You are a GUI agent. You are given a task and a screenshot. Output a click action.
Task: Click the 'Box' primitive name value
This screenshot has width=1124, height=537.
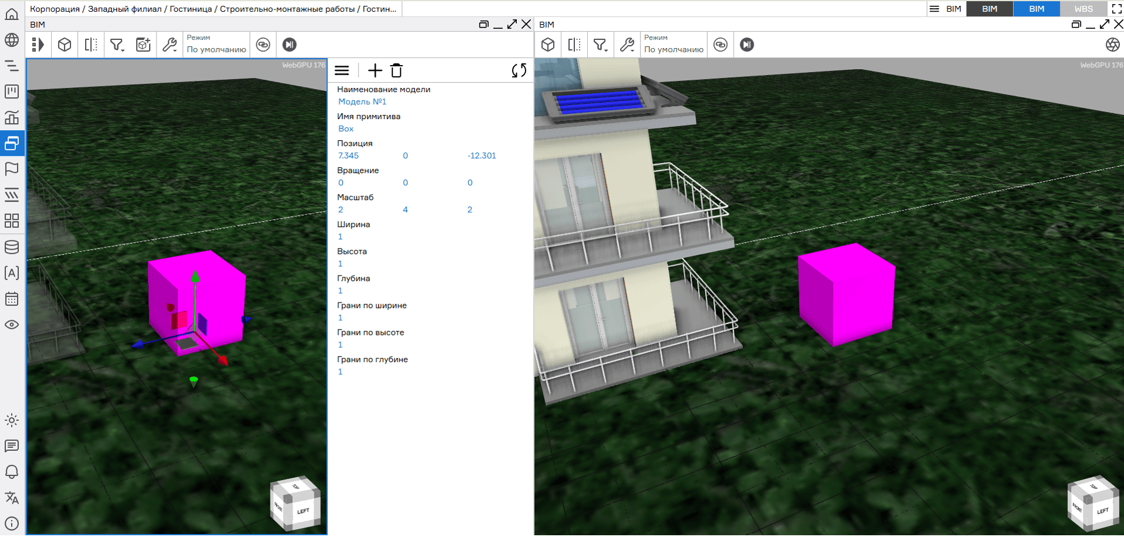point(346,128)
